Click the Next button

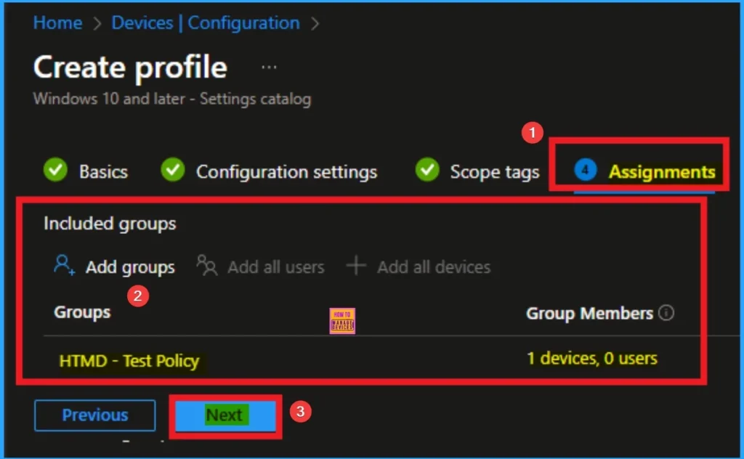(225, 415)
